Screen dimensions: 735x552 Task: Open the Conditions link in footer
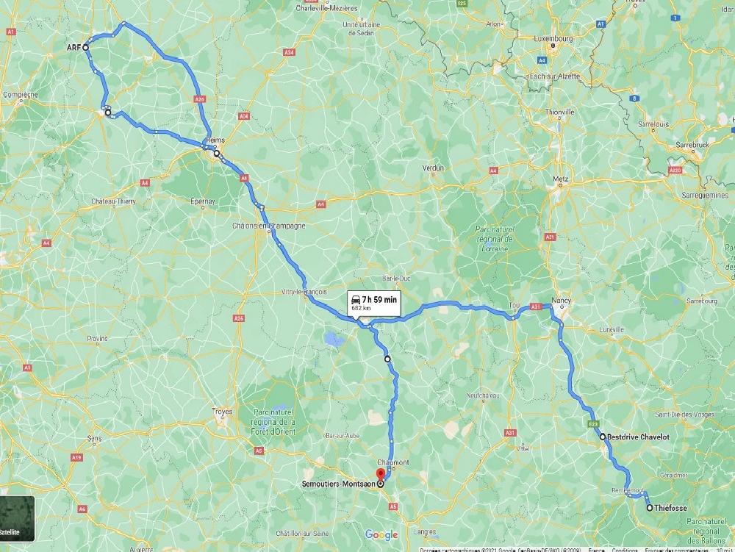click(624, 550)
